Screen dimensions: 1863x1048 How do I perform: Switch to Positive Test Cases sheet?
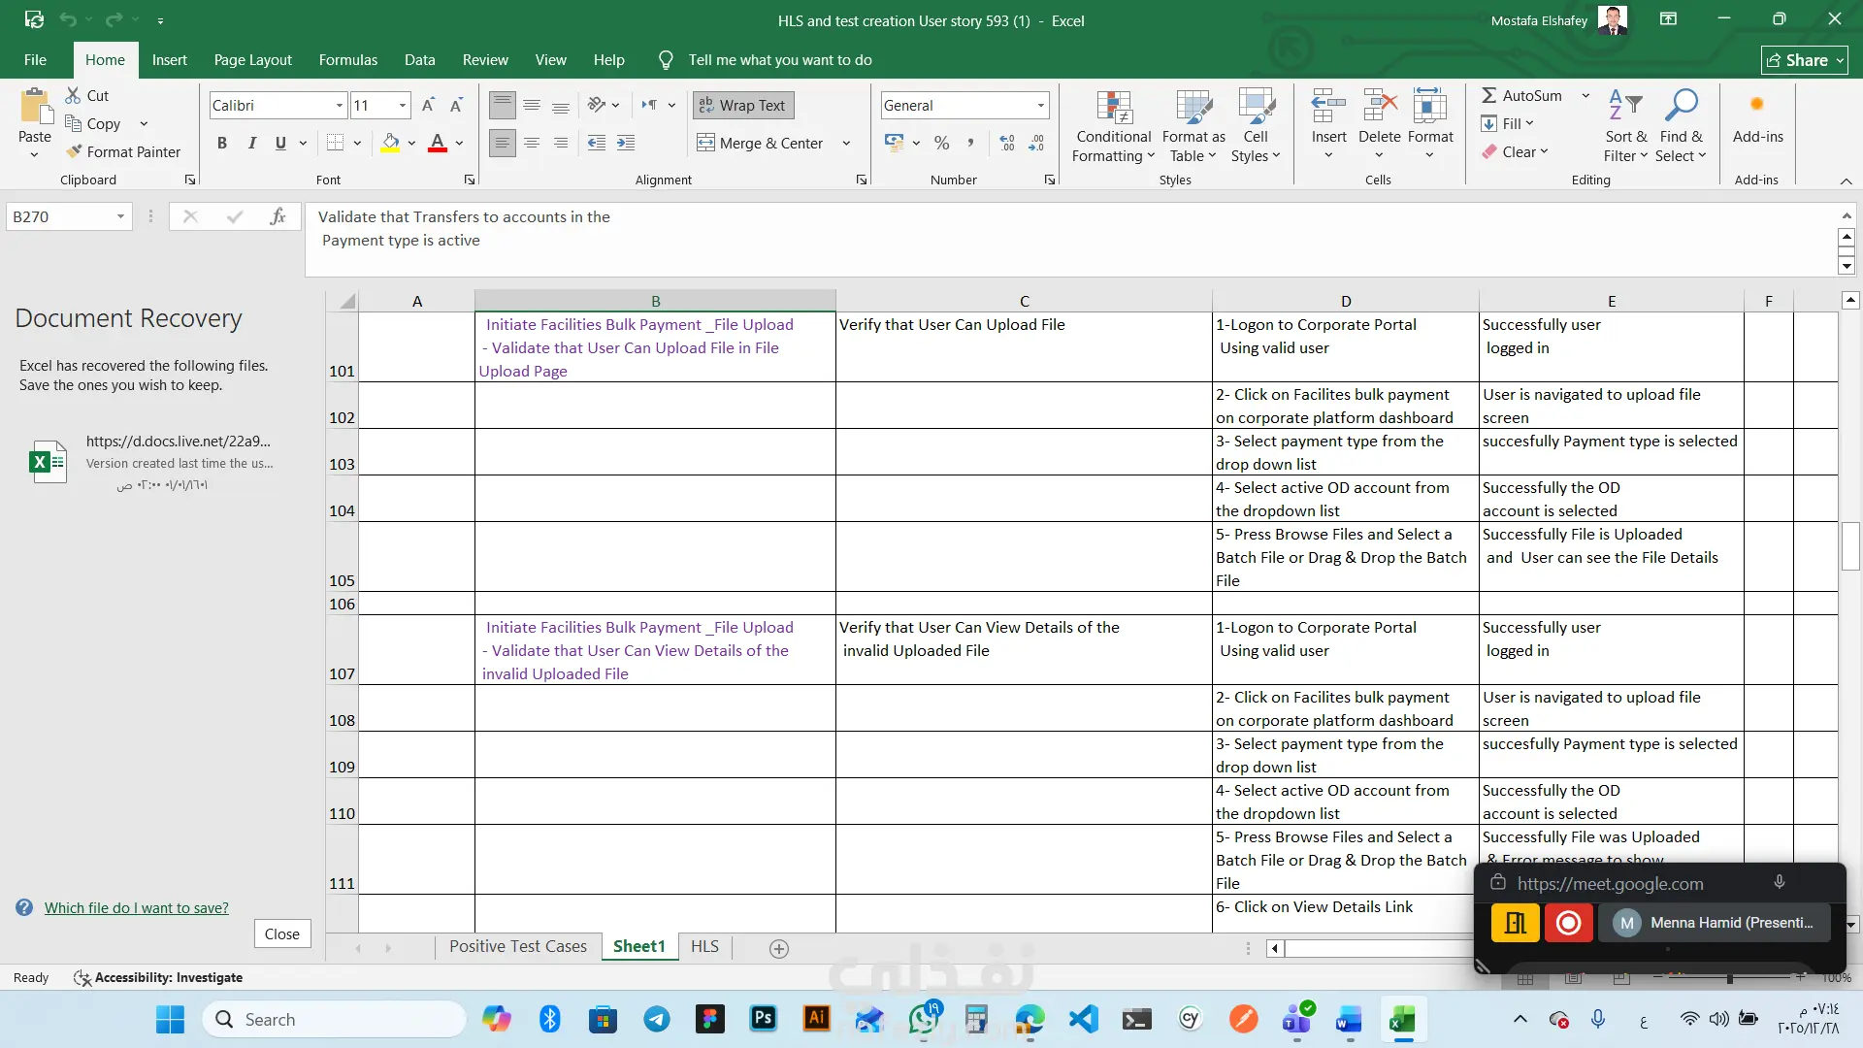(517, 946)
